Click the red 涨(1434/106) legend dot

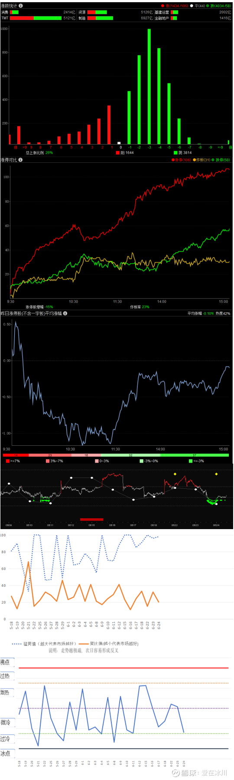tap(162, 6)
